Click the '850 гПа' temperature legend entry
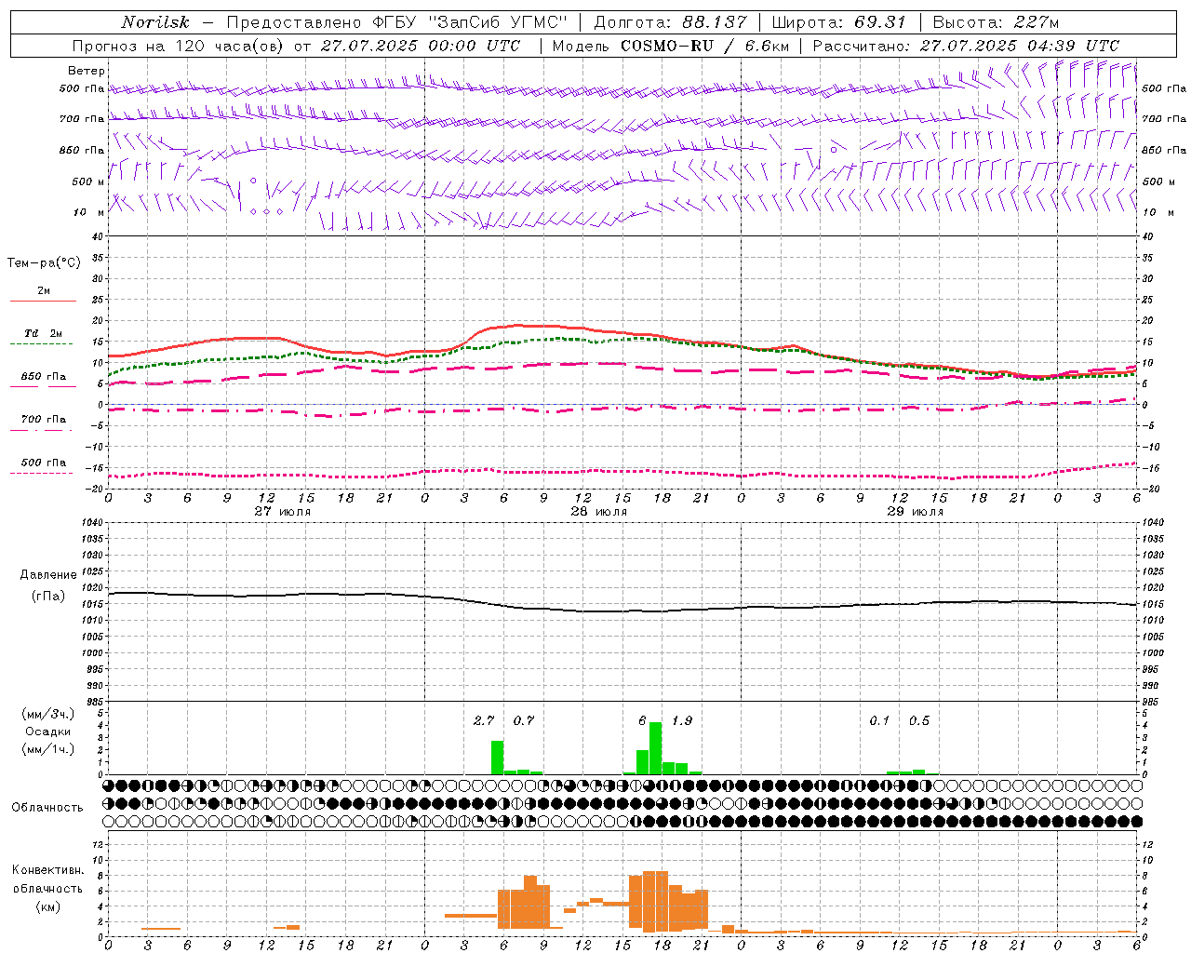 [43, 377]
